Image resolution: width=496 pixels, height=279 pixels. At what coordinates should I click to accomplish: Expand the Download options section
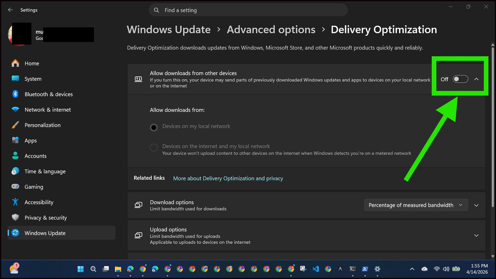[x=476, y=205]
